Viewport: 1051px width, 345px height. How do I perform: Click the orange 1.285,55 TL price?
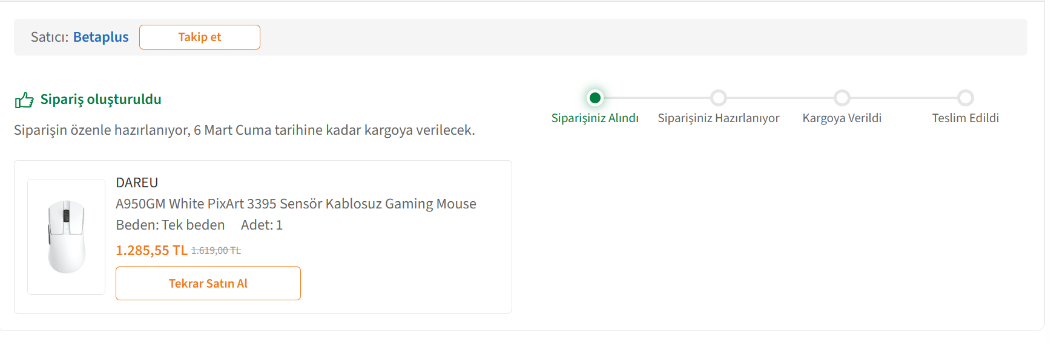151,251
